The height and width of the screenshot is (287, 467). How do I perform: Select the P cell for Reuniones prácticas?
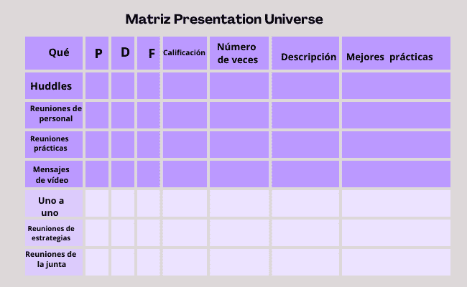click(97, 143)
